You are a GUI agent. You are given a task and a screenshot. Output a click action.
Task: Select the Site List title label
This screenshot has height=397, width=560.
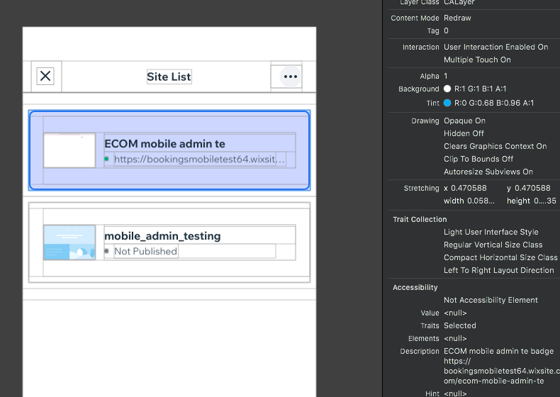pos(169,77)
